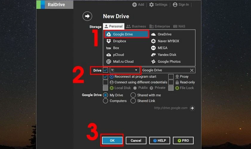Click the OK button

pos(112,141)
